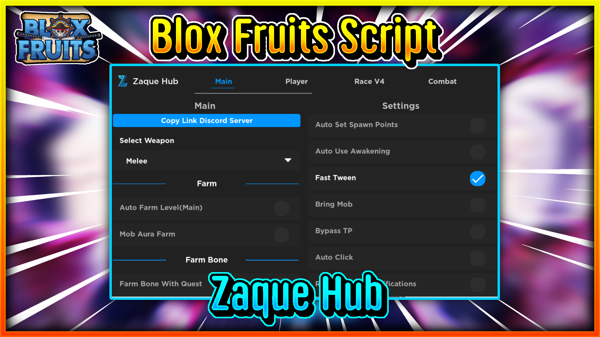This screenshot has width=600, height=337.
Task: Click the Copy Link Discord Server button
Action: 207,120
